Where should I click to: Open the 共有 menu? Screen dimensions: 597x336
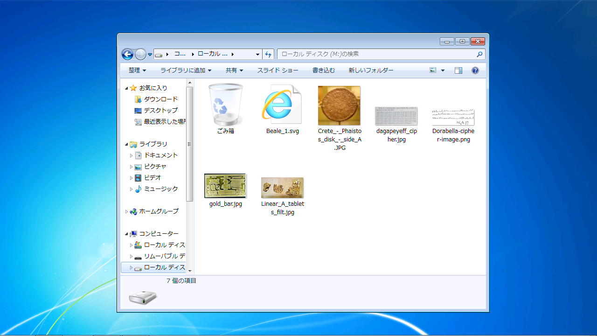point(234,70)
